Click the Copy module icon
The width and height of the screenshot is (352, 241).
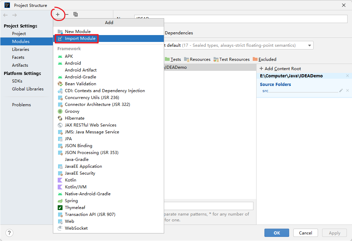pos(76,14)
